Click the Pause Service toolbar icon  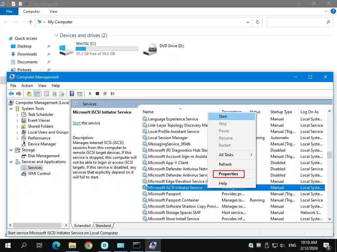tap(105, 94)
